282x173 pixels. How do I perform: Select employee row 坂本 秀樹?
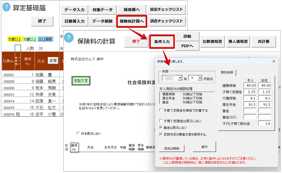[32, 88]
